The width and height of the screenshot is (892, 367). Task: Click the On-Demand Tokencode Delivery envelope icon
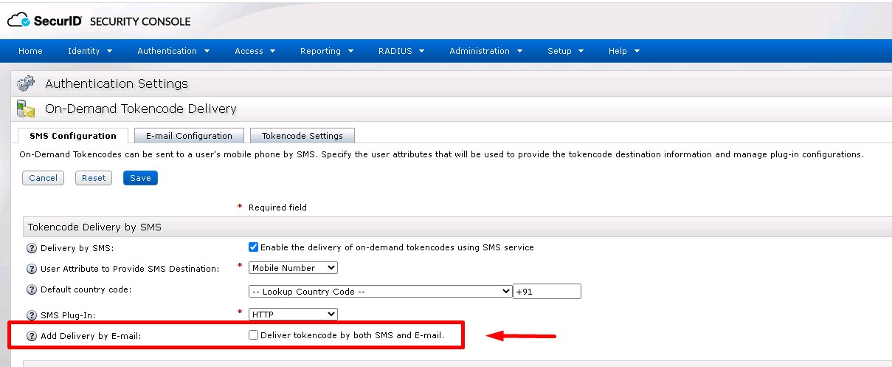26,109
